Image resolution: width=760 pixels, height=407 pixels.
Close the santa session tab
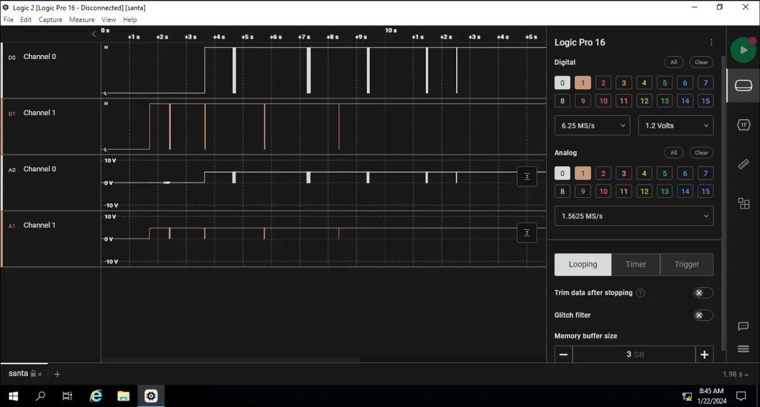tap(40, 374)
